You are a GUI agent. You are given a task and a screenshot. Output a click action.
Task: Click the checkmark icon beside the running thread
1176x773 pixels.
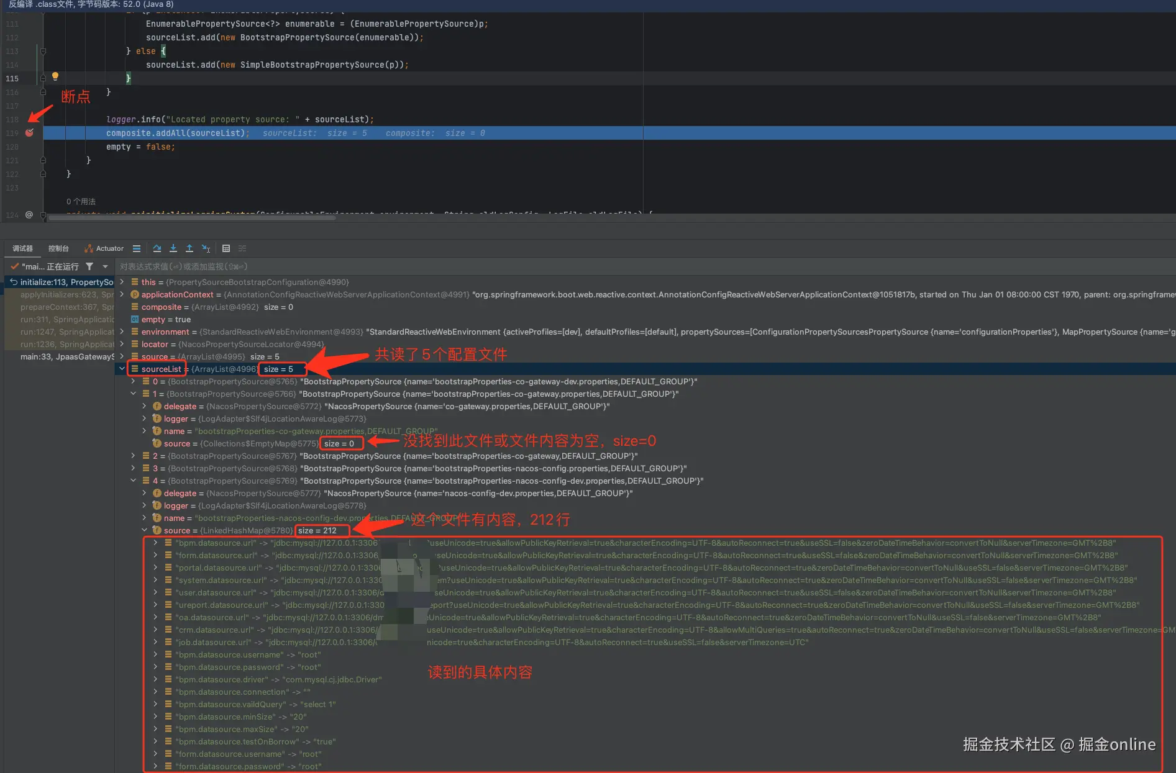click(x=14, y=266)
